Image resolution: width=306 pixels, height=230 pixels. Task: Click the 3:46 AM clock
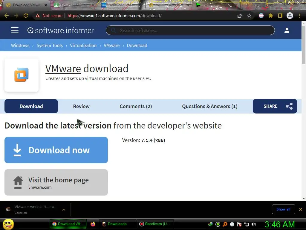coord(280,224)
